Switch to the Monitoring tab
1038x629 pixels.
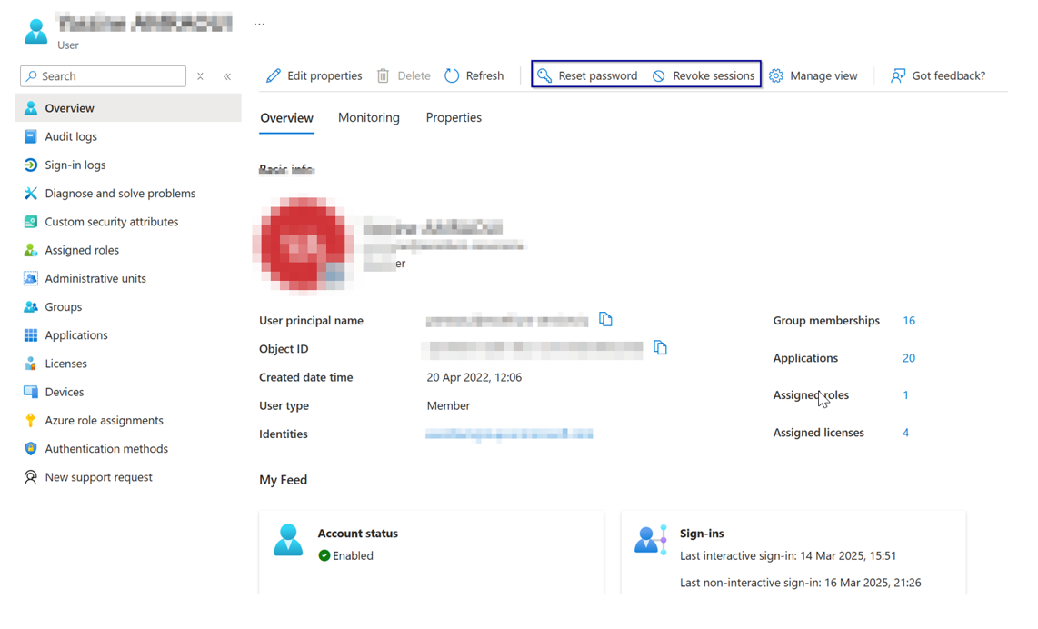coord(369,117)
